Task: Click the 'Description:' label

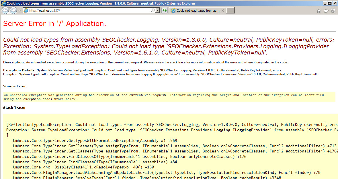Action: pos(14,62)
